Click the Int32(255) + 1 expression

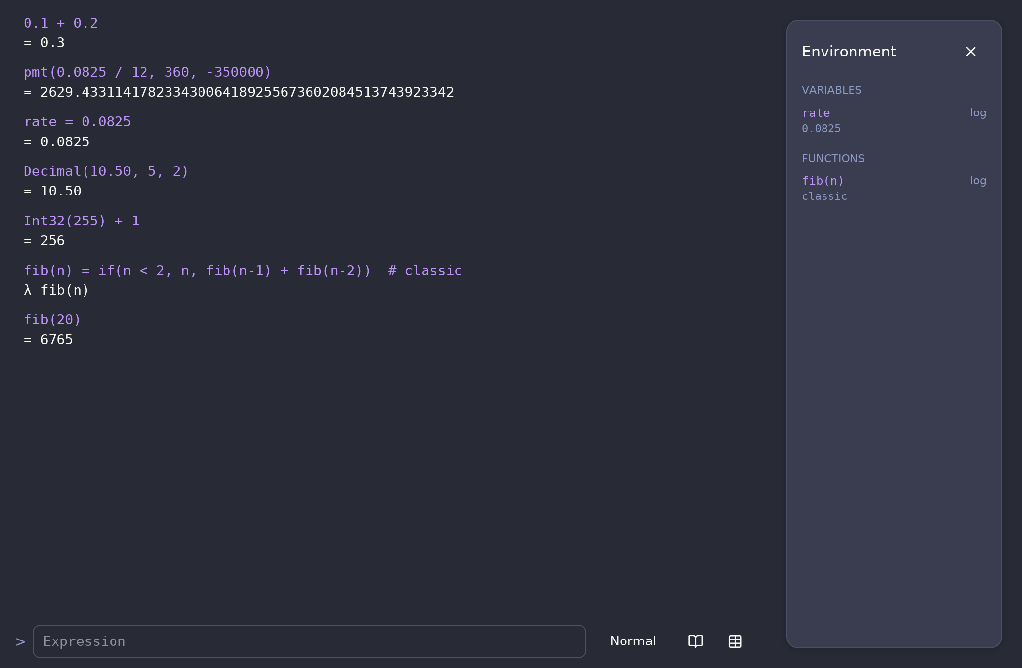(82, 221)
